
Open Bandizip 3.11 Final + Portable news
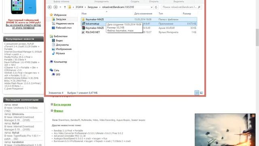pos(68,131)
